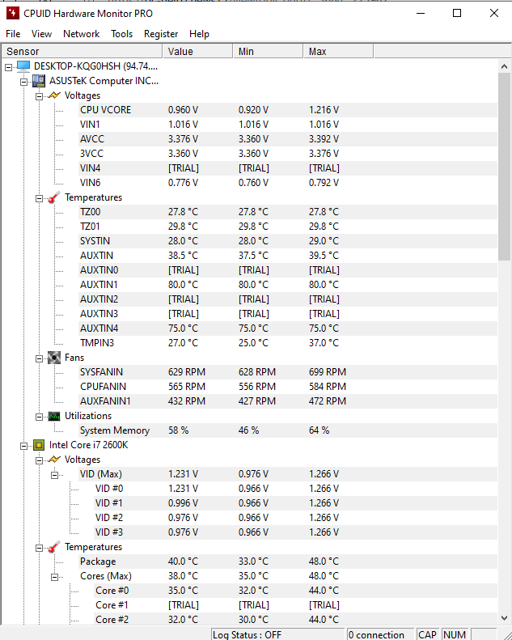Click the CPUID app icon in title bar

click(12, 13)
